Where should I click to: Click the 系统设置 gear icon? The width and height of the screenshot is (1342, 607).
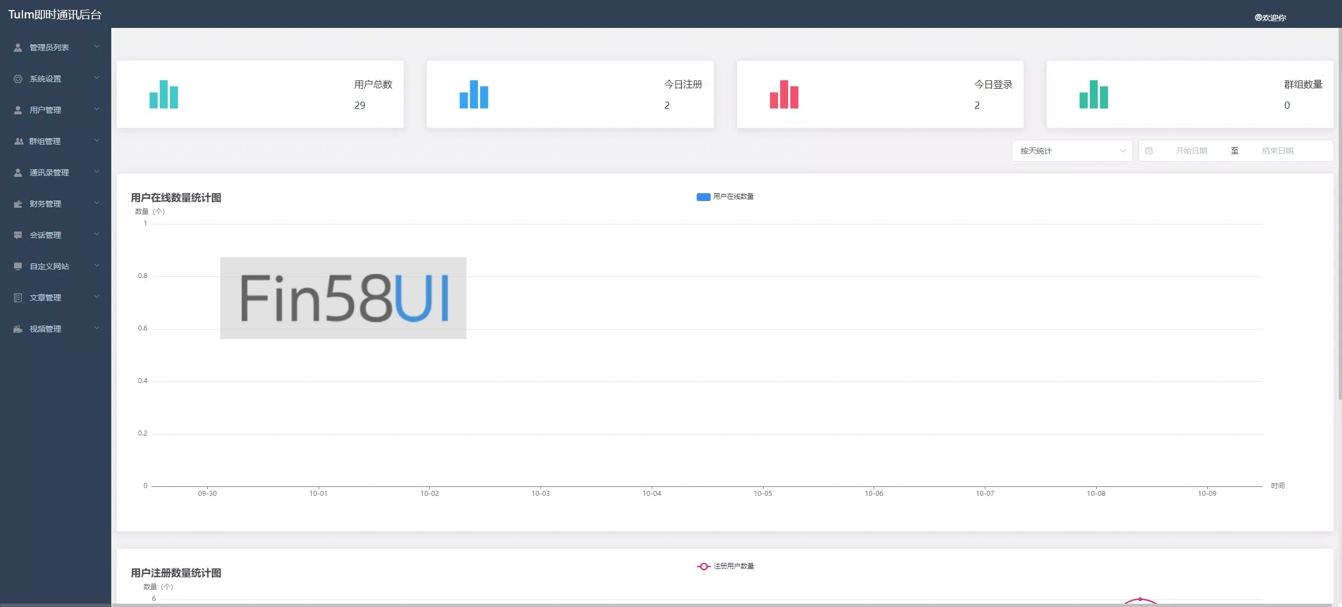coord(18,79)
